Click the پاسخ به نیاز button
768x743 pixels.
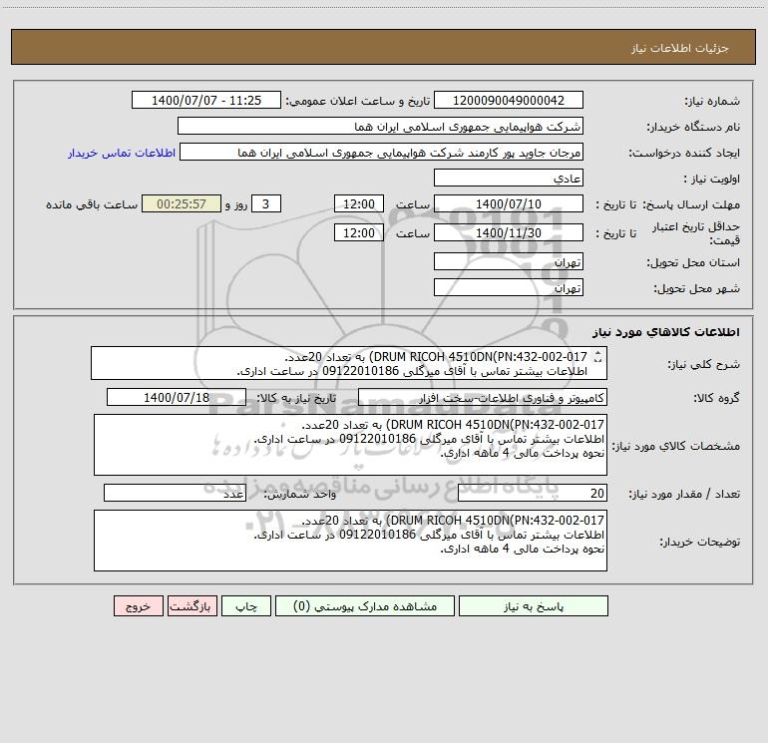pyautogui.click(x=533, y=606)
